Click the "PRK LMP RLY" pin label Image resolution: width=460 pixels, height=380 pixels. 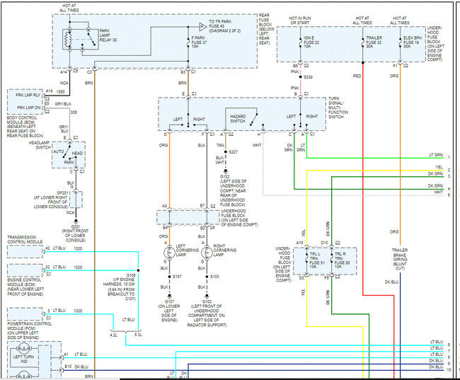click(x=28, y=95)
